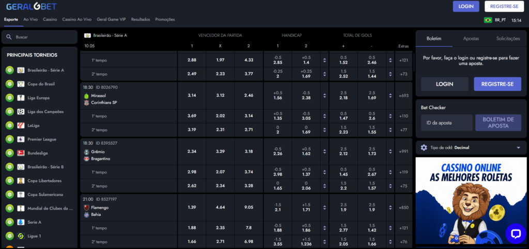Focus the Buscar search field
529x249 pixels.
39,37
